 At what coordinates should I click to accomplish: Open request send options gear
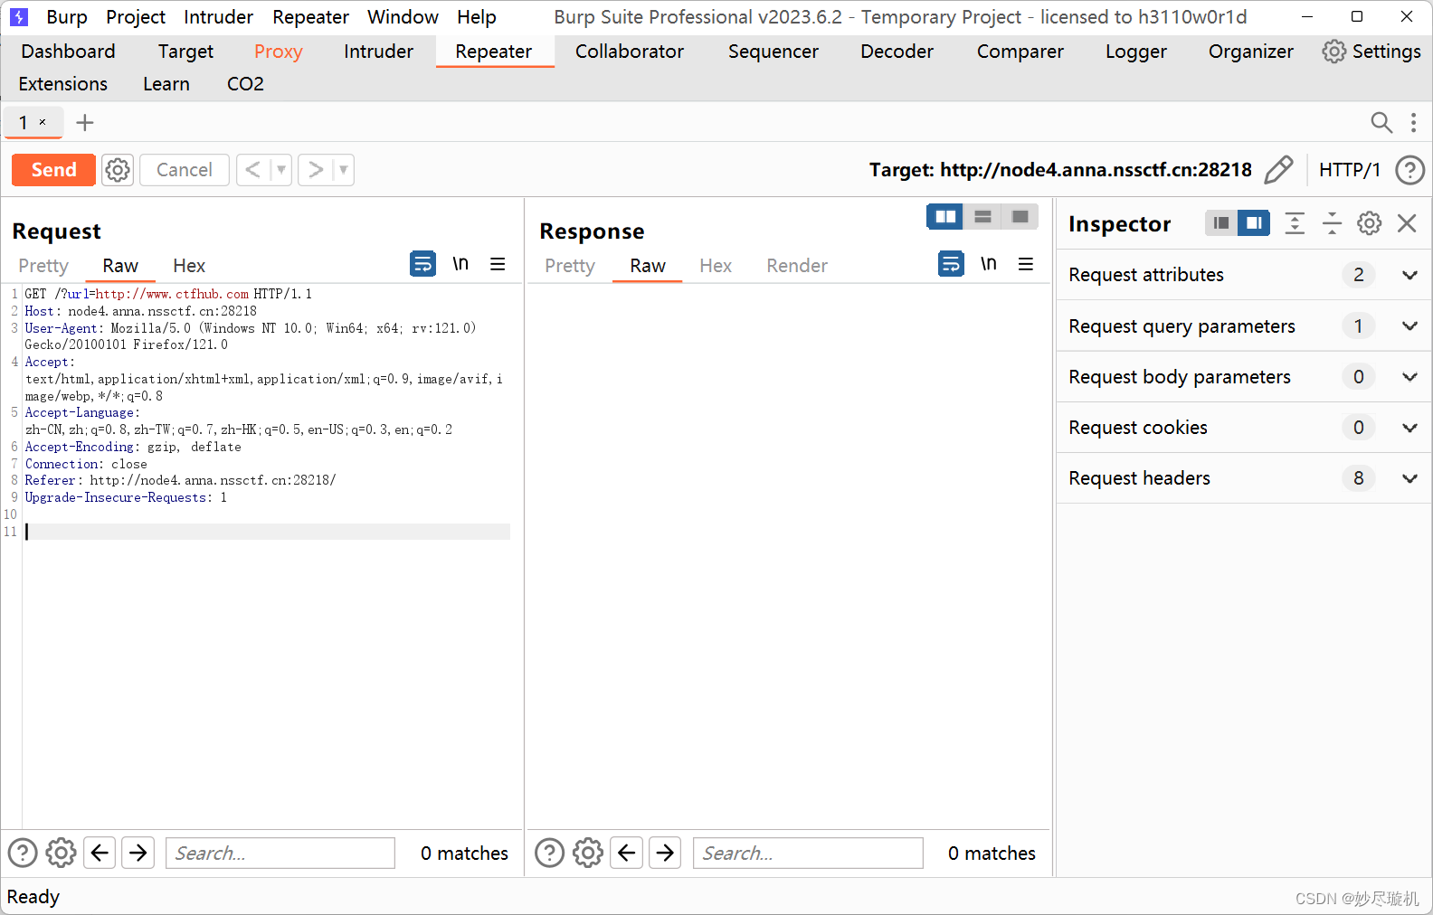pyautogui.click(x=118, y=170)
